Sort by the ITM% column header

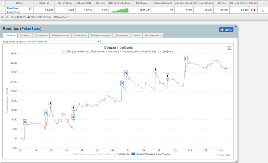point(221,3)
